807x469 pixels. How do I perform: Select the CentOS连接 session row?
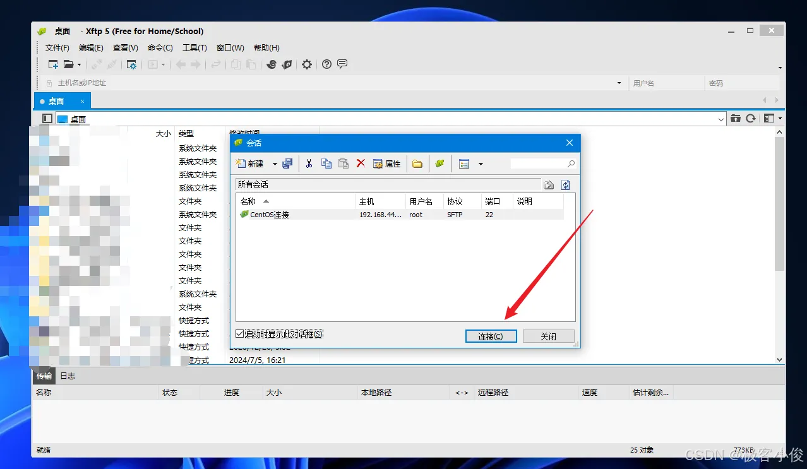coord(400,215)
